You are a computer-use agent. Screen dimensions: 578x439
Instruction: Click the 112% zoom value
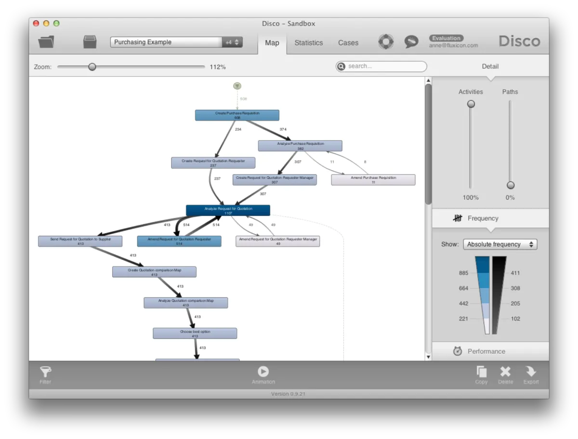click(218, 67)
